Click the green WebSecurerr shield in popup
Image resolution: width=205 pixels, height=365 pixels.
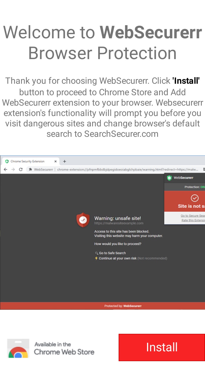[169, 178]
